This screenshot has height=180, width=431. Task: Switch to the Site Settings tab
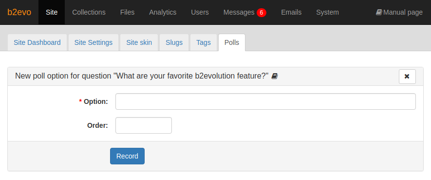(94, 42)
